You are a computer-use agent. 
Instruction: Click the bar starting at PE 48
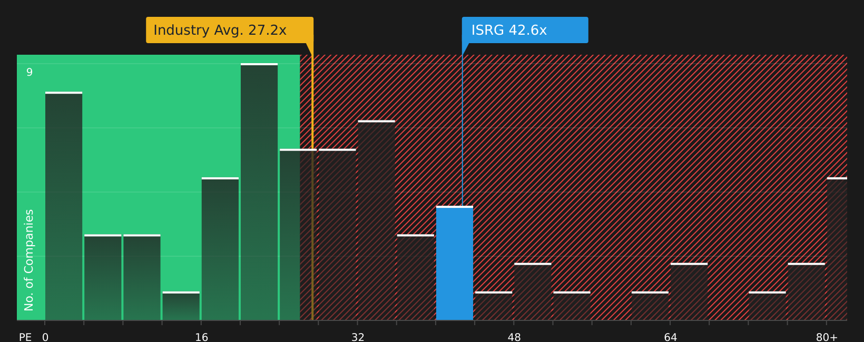(x=533, y=291)
